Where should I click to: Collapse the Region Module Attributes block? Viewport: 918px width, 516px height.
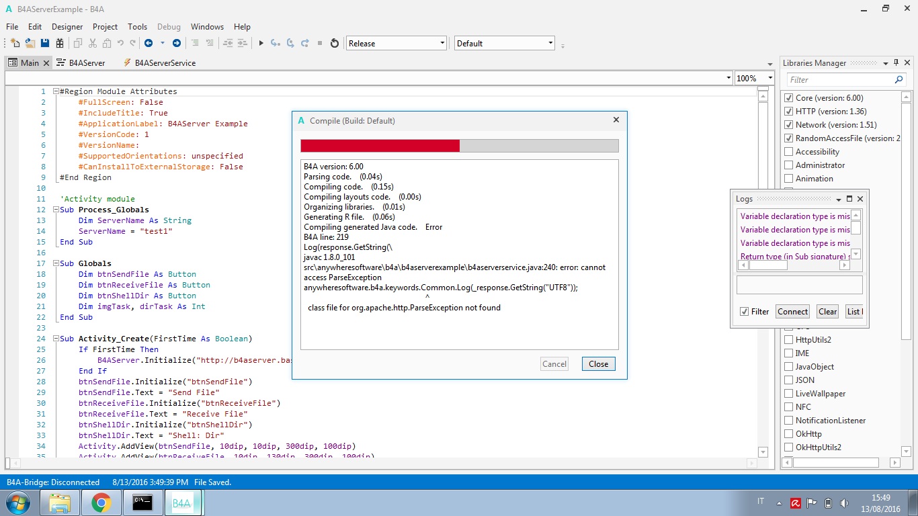[x=55, y=91]
